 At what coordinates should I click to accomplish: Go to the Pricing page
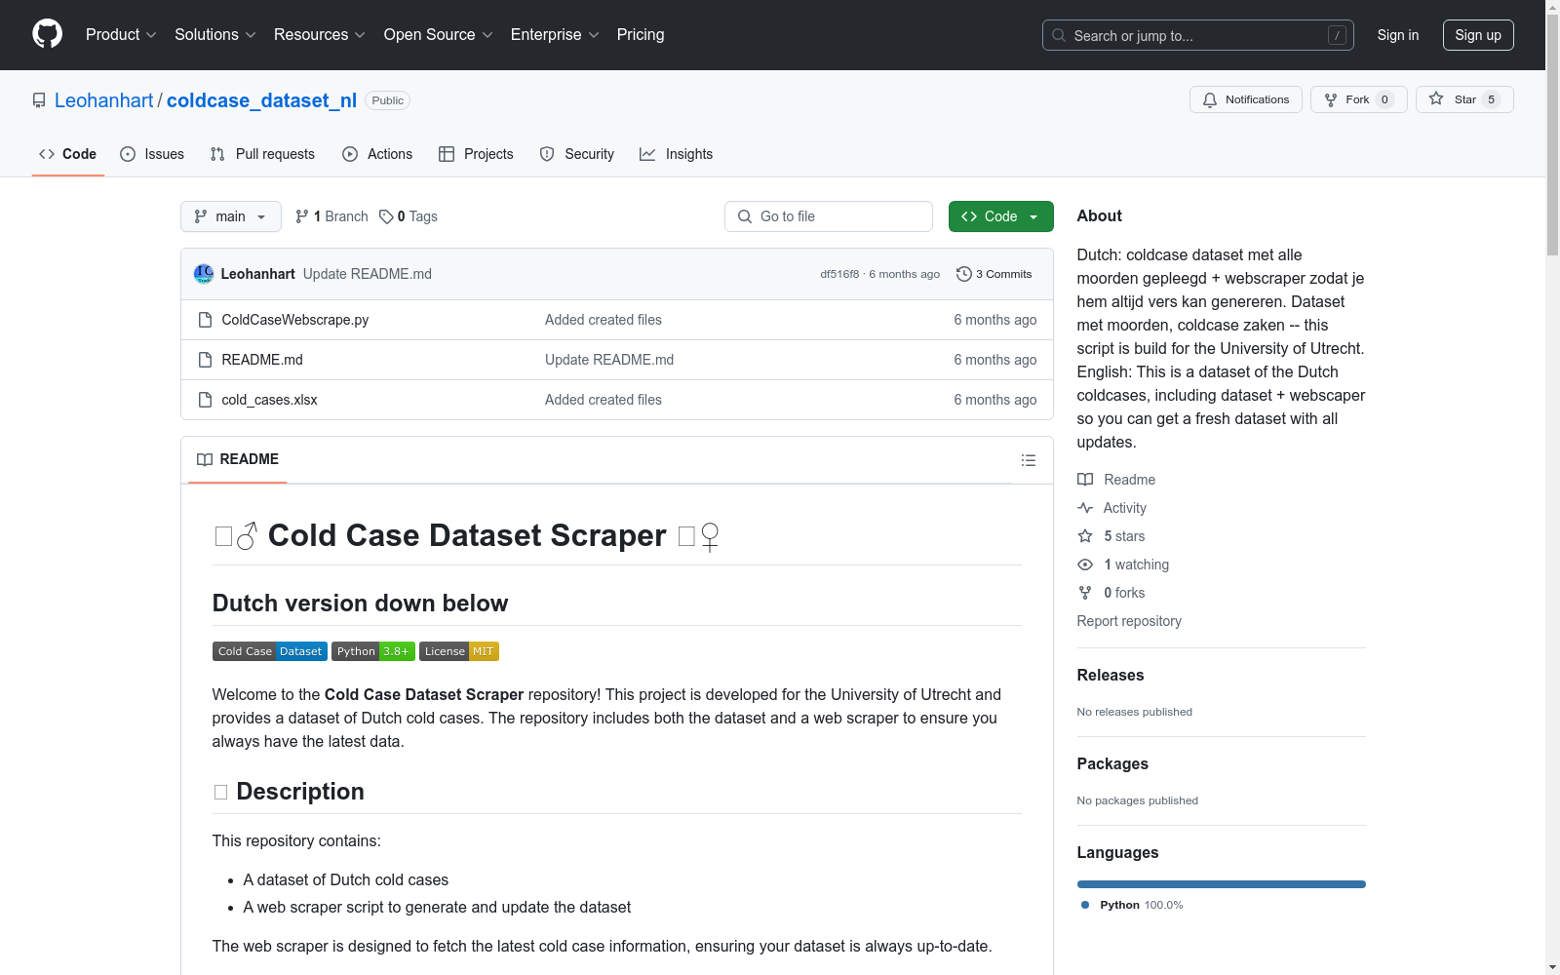[x=641, y=35]
